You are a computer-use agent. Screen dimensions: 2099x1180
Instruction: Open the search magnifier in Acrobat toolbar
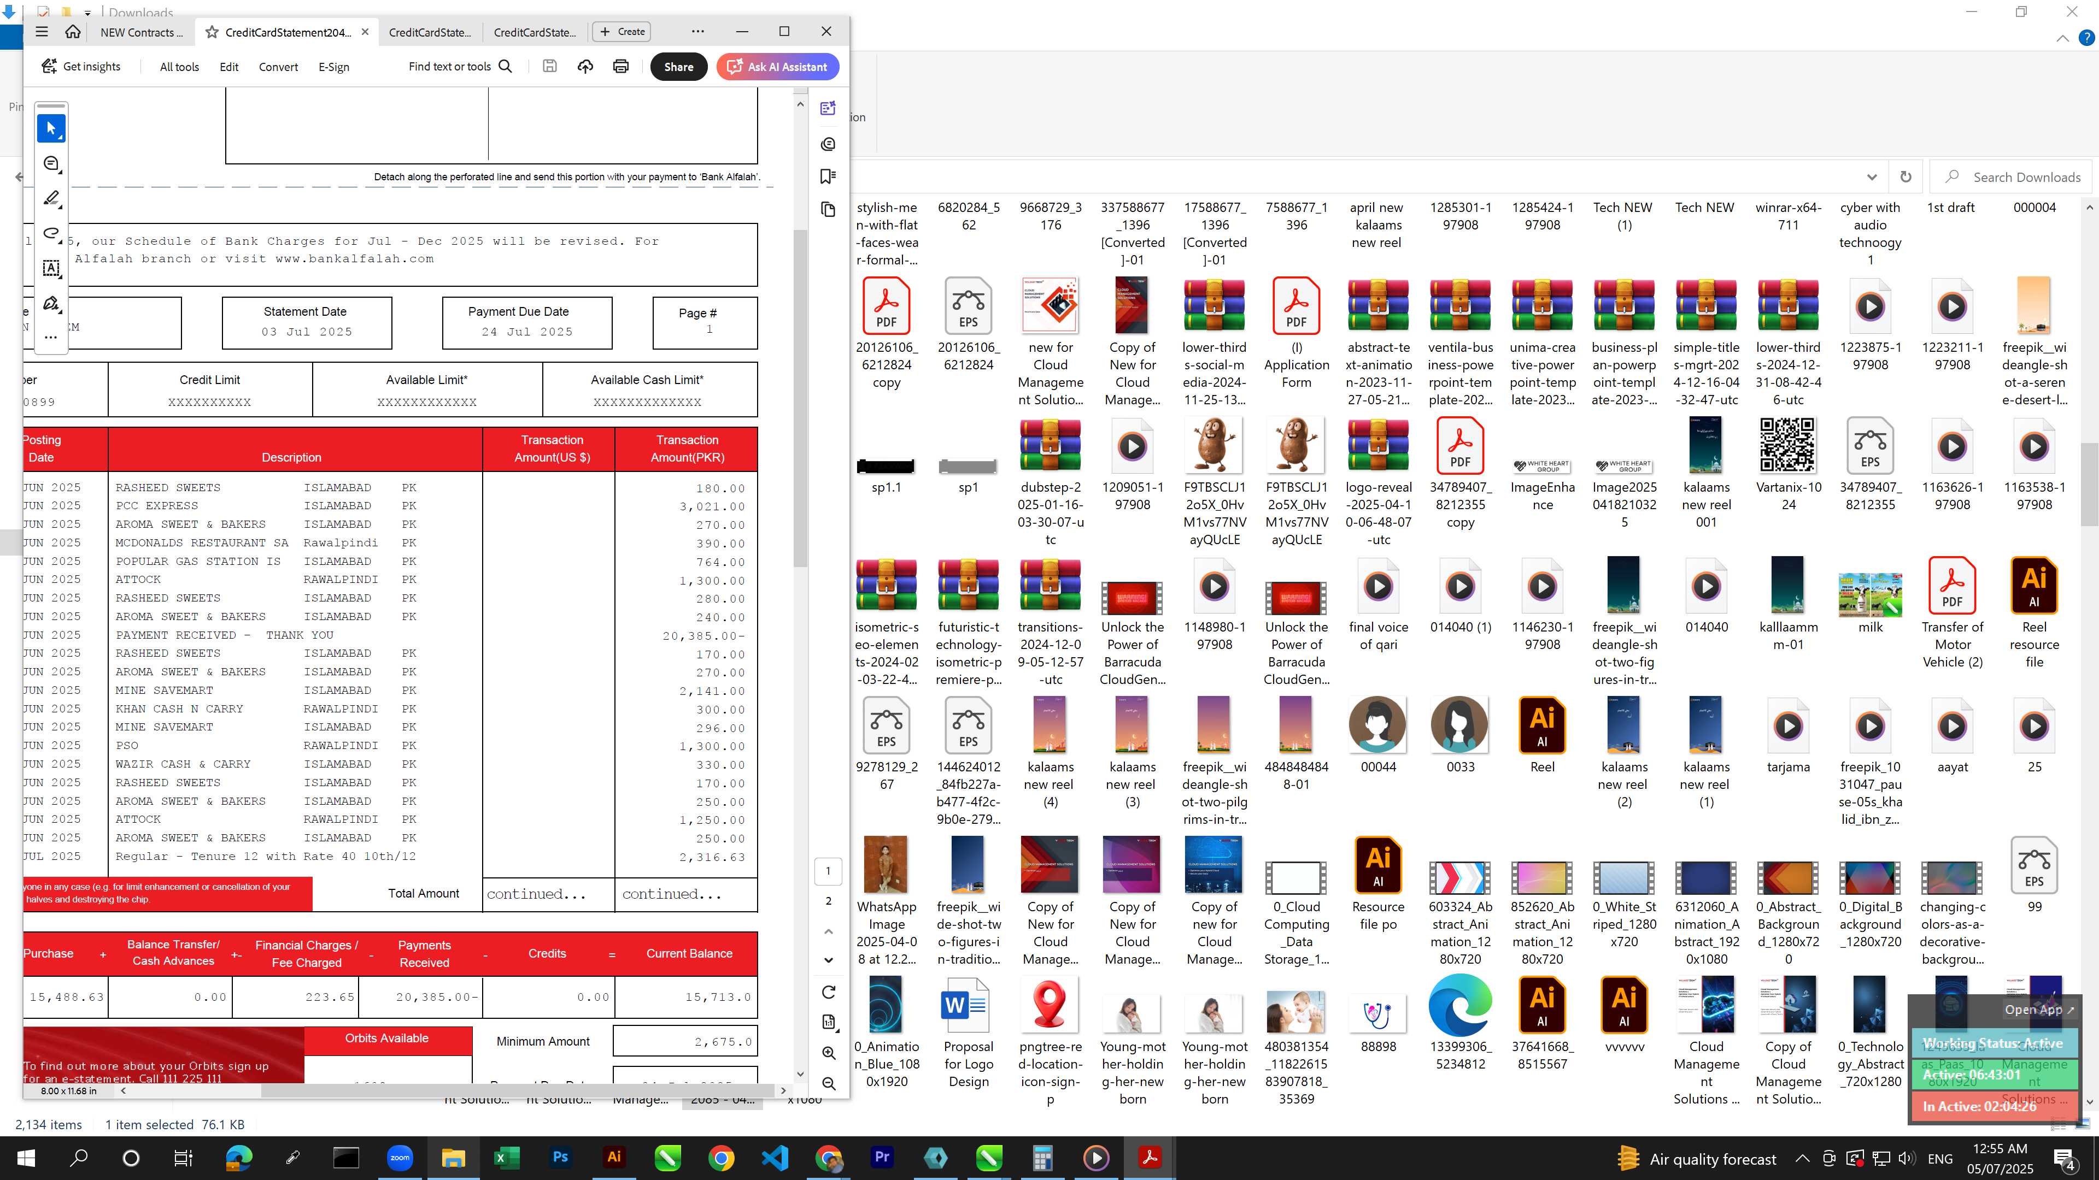[x=505, y=67]
